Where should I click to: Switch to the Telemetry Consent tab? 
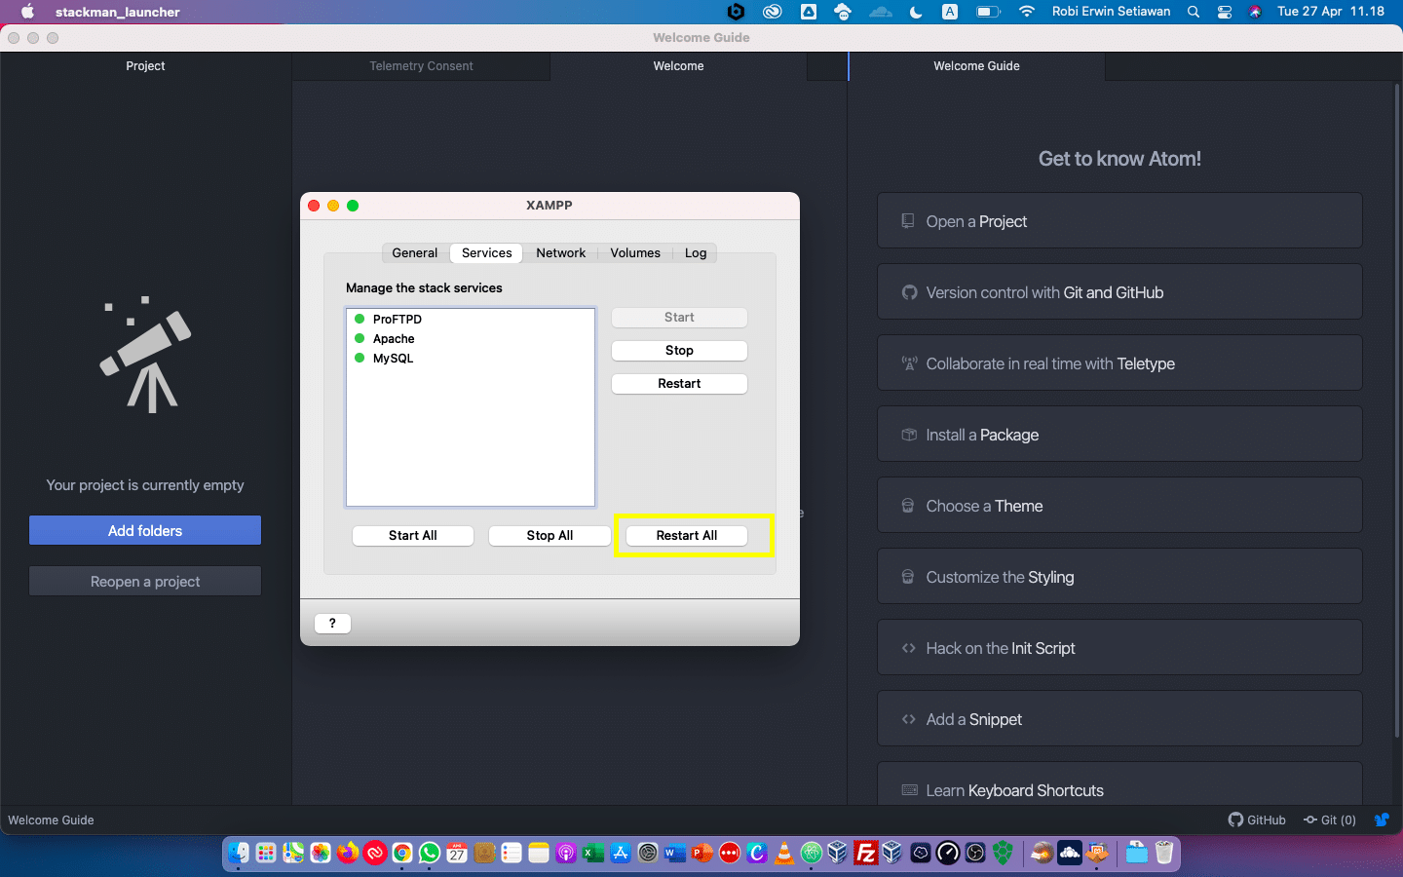click(421, 66)
